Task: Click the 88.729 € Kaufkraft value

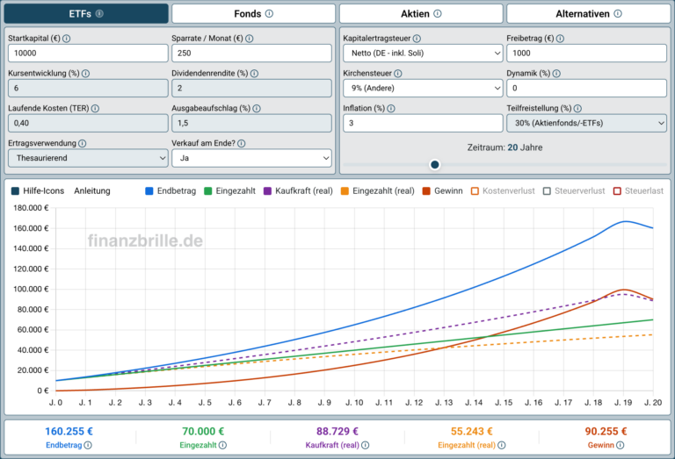Action: click(x=337, y=432)
